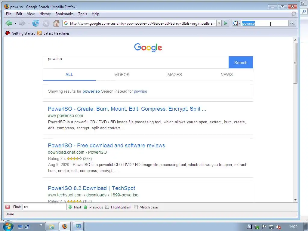Go back with the green Back arrow
The image size is (308, 231).
click(9, 23)
